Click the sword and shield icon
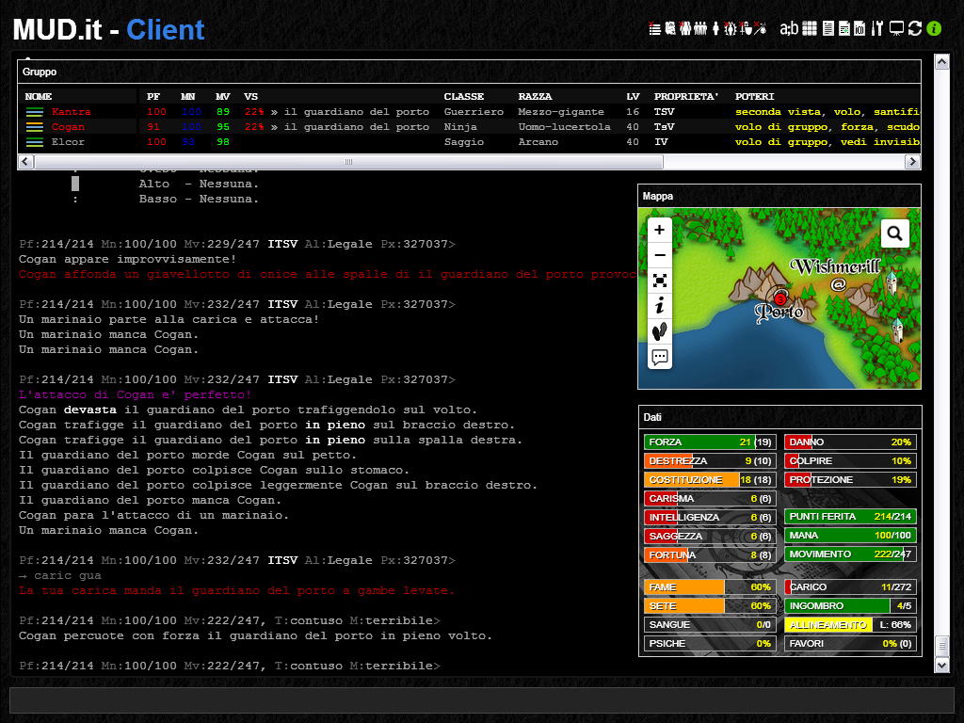The image size is (964, 723). click(746, 28)
